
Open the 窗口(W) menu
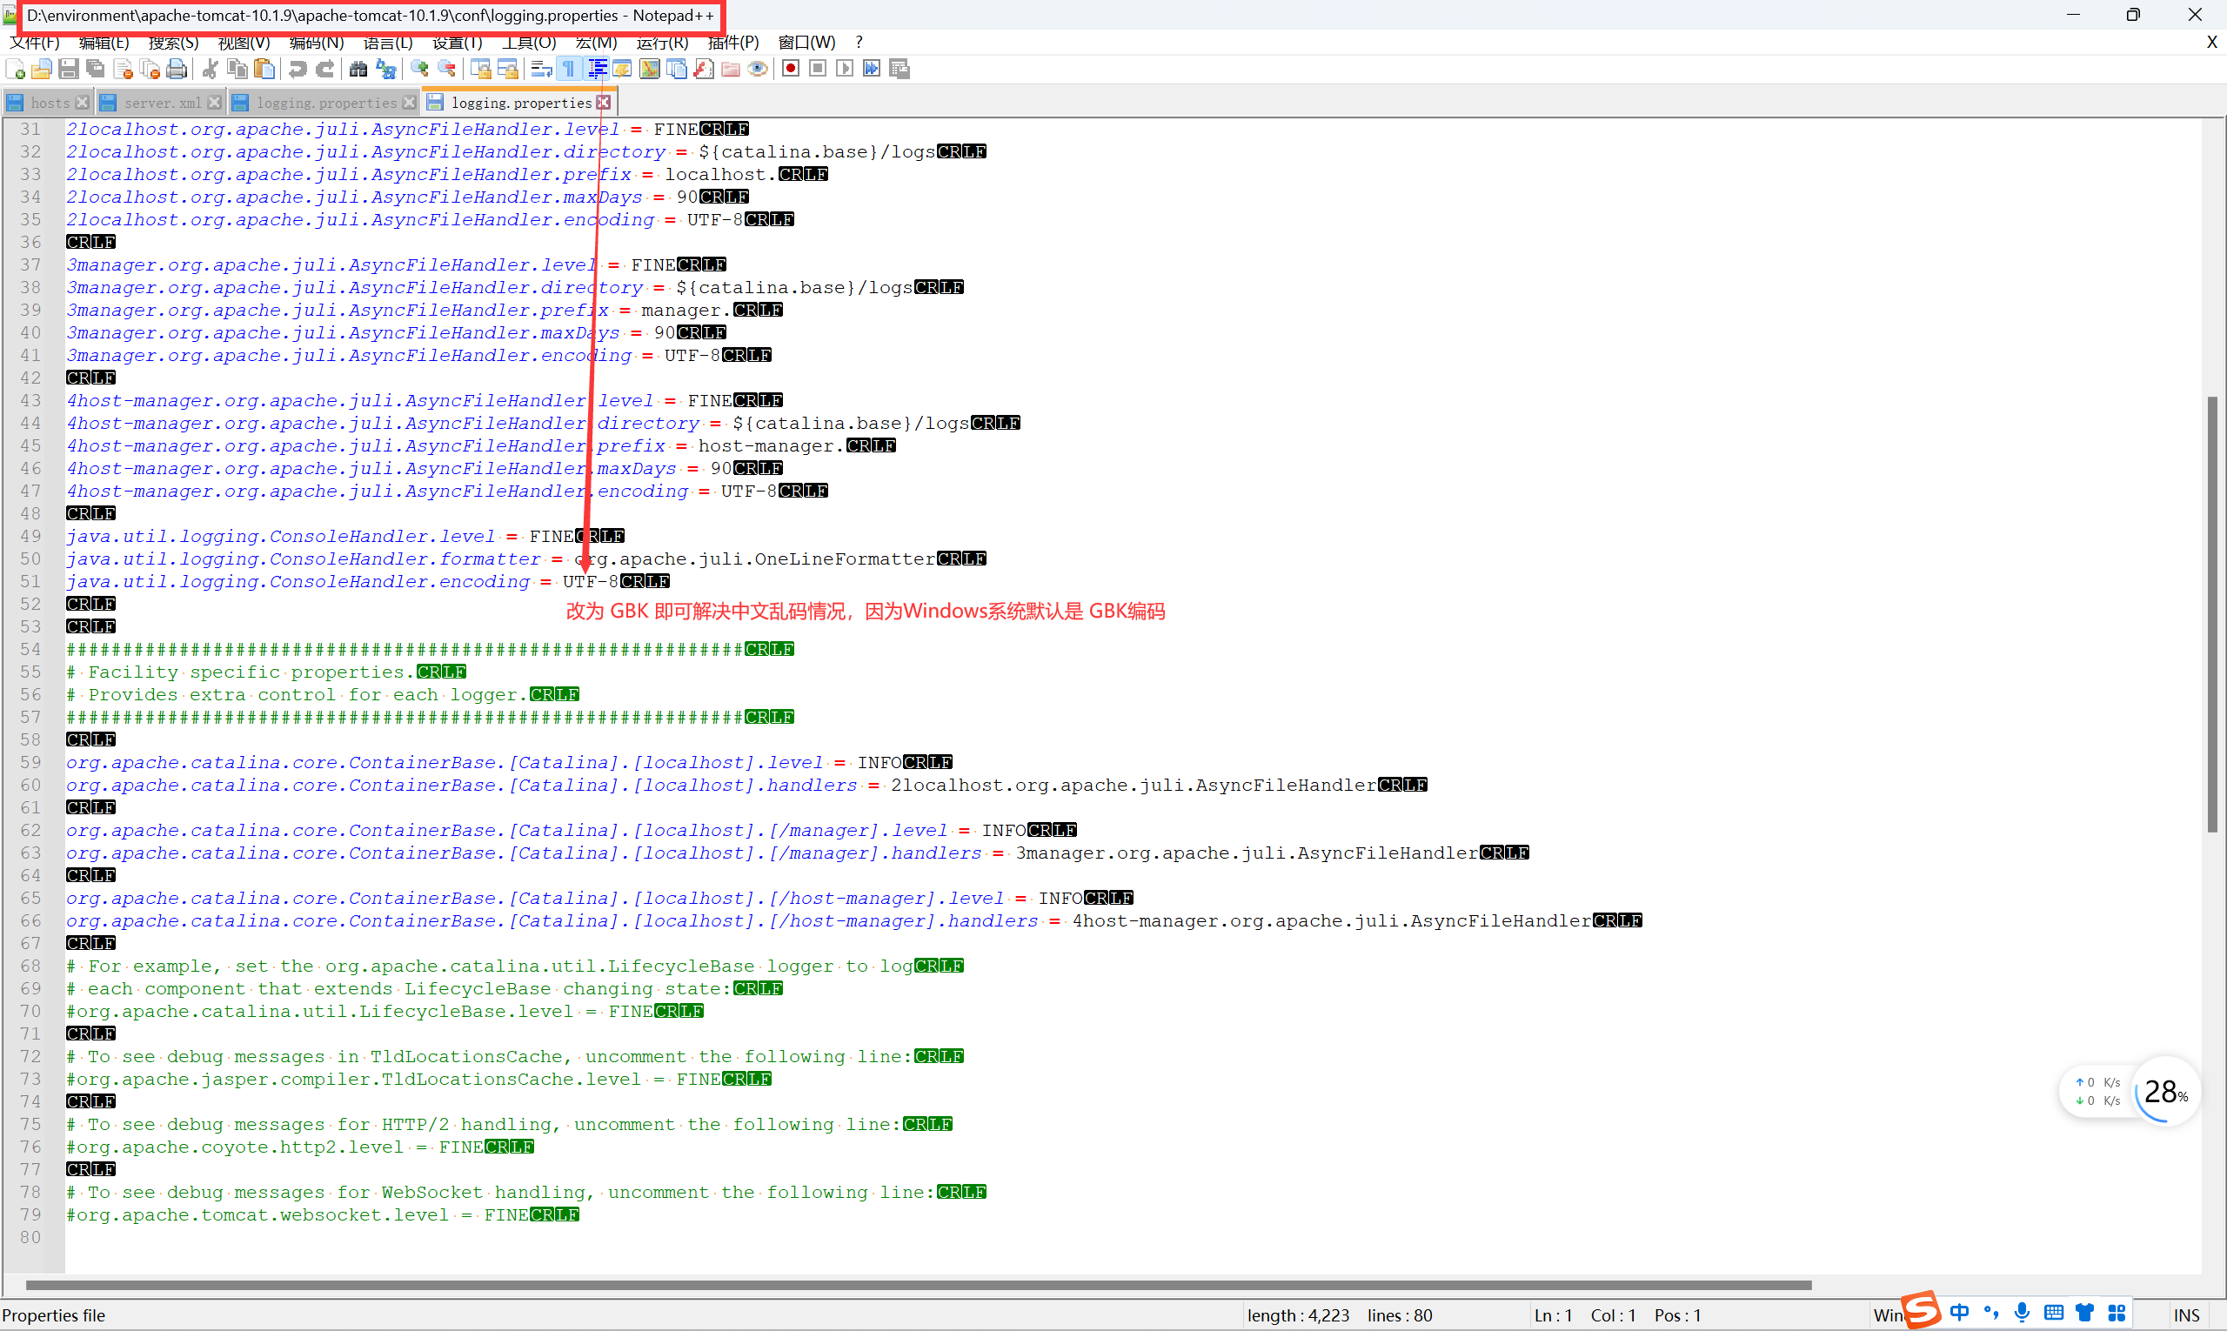(x=806, y=42)
